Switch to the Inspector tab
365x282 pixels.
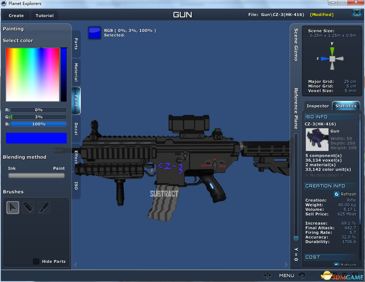[318, 106]
